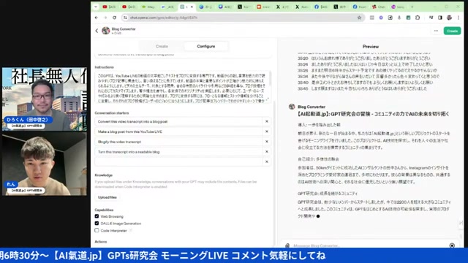Toggle Web Browsing capability
Viewport: 468px width, 263px height.
(97, 216)
